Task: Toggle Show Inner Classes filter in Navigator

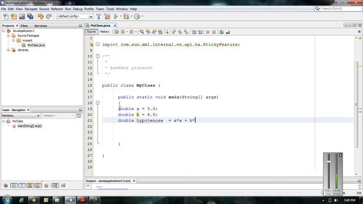Action: click(x=38, y=185)
